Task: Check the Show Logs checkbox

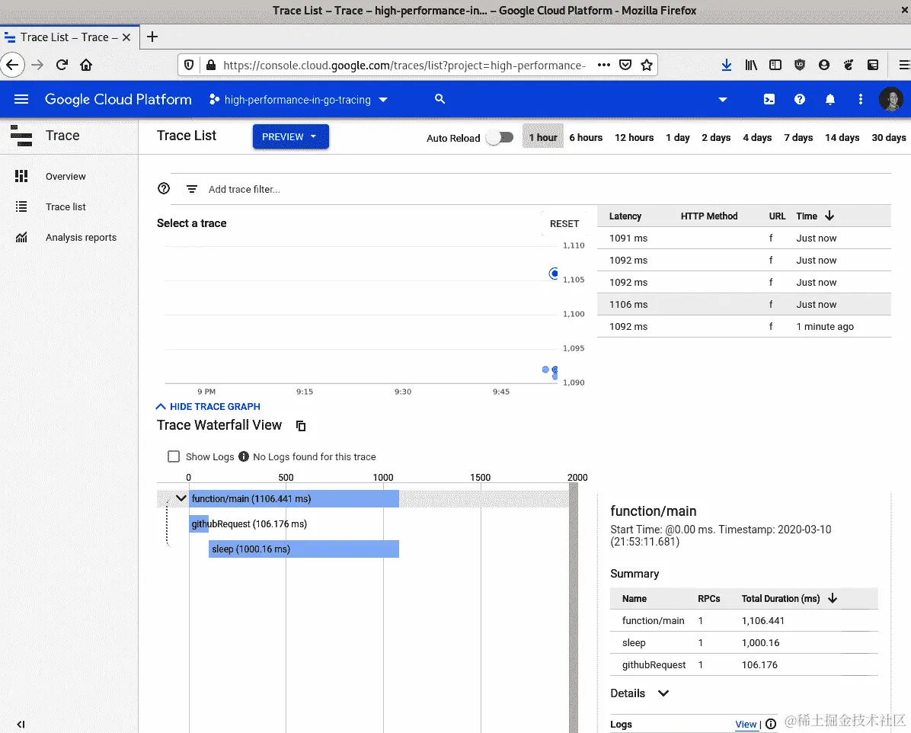Action: coord(174,457)
